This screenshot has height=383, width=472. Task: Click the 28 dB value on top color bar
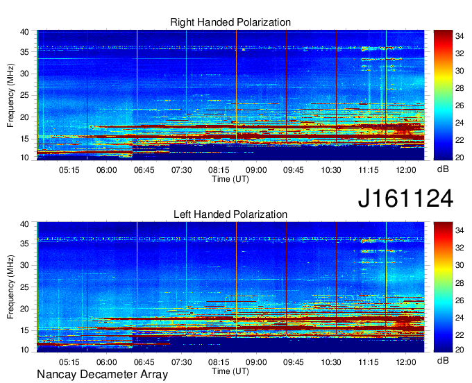(x=460, y=88)
